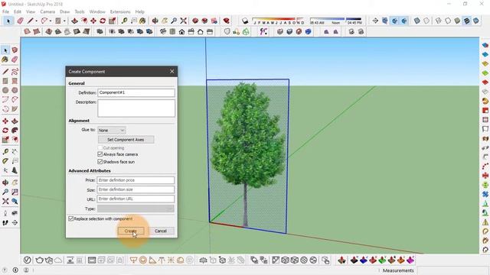490x275 pixels.
Task: Open the Help menu
Action: 139,11
